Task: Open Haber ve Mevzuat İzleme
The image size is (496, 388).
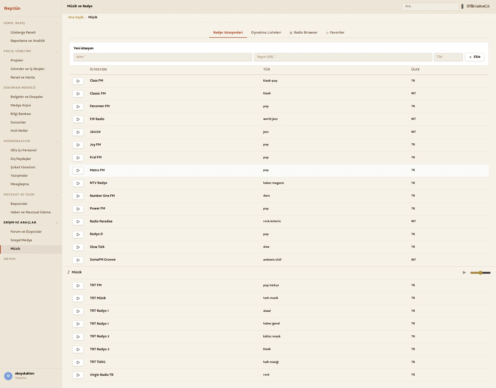Action: pyautogui.click(x=30, y=212)
